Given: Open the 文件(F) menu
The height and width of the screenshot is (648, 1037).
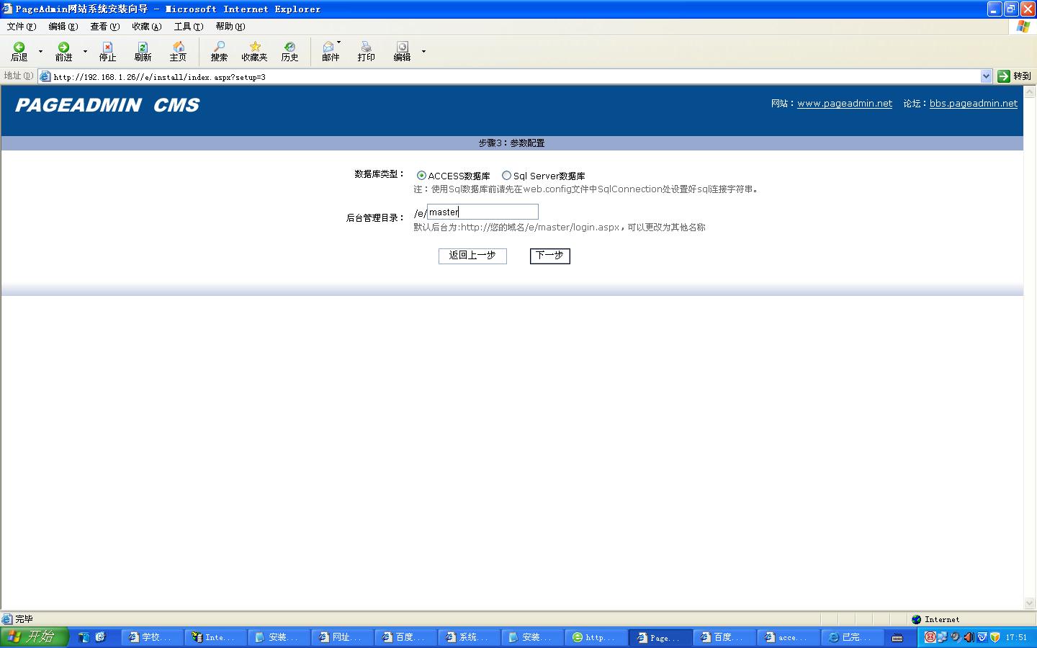Looking at the screenshot, I should click(x=21, y=27).
